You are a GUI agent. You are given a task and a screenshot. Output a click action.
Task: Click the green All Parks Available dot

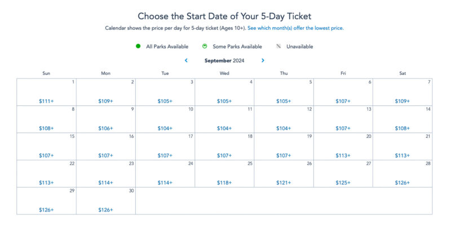(138, 46)
